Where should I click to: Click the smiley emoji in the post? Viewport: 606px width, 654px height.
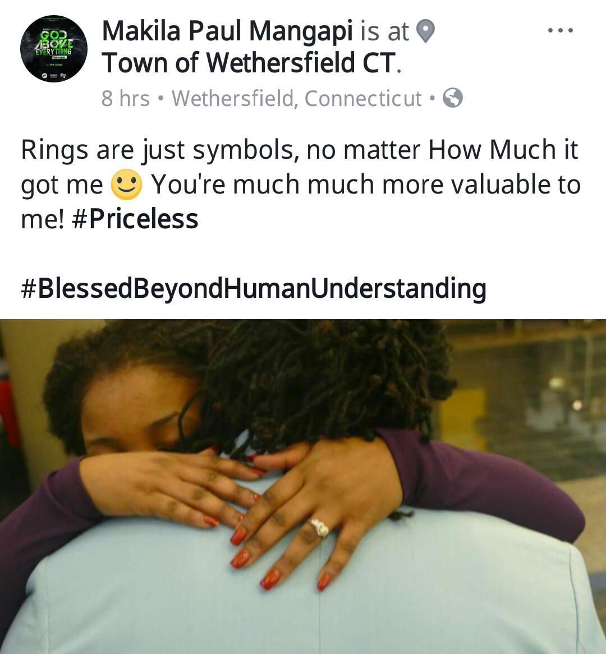pyautogui.click(x=126, y=185)
